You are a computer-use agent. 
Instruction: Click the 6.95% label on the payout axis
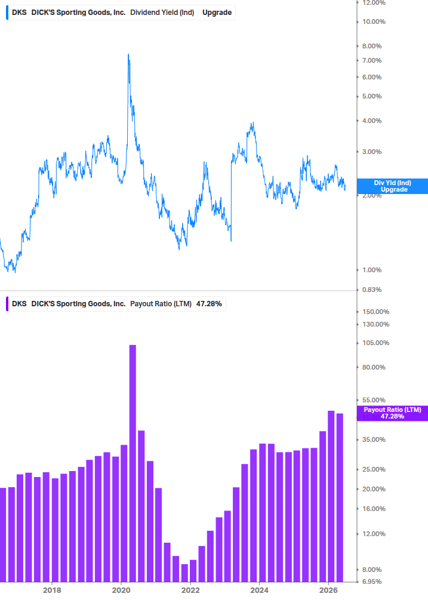coord(372,581)
